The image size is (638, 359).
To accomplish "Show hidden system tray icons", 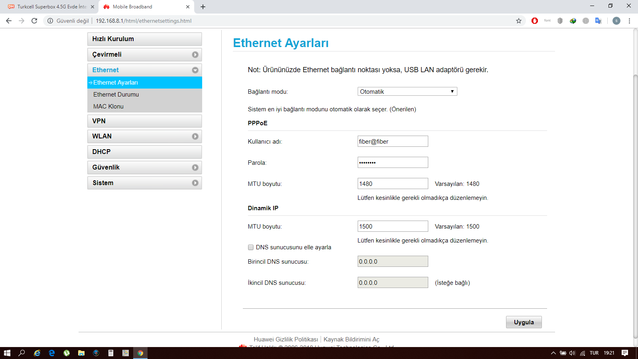I will [x=553, y=353].
